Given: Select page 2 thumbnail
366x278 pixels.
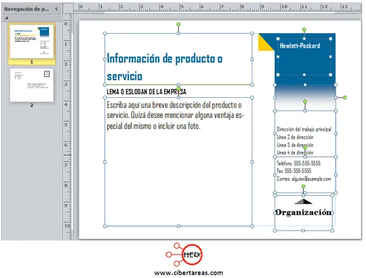Looking at the screenshot, I should (x=32, y=85).
